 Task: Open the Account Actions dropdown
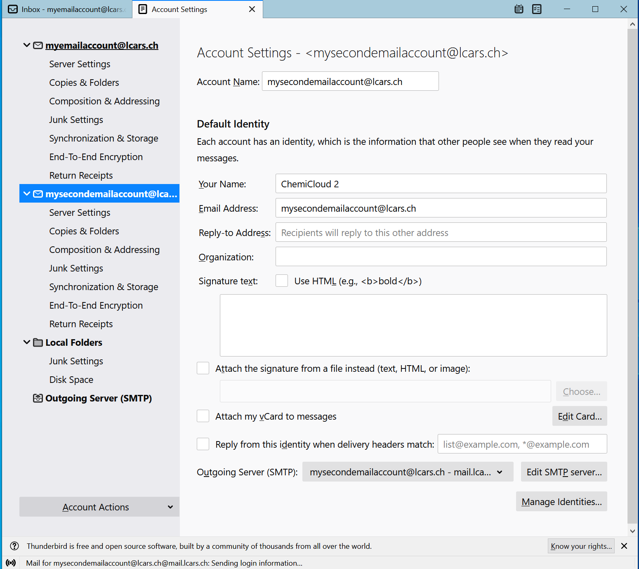[x=99, y=507]
